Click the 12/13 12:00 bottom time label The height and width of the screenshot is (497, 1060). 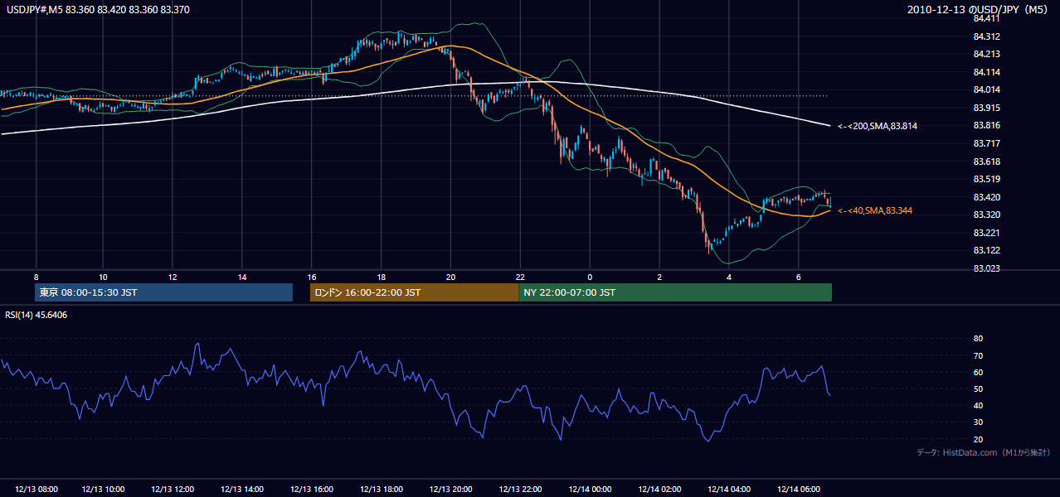173,489
